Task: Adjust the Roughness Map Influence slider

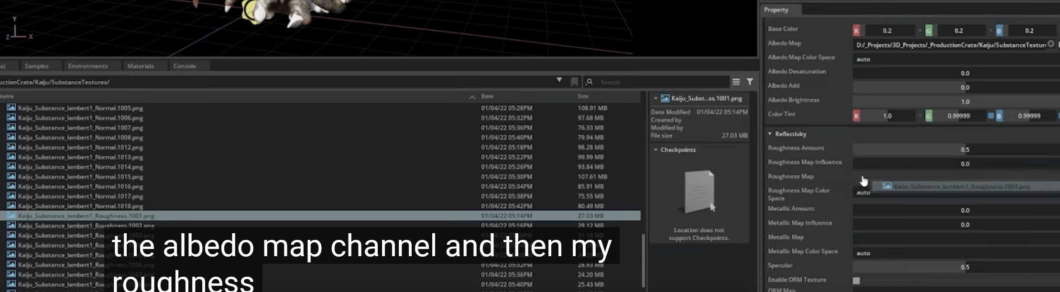Action: 956,164
